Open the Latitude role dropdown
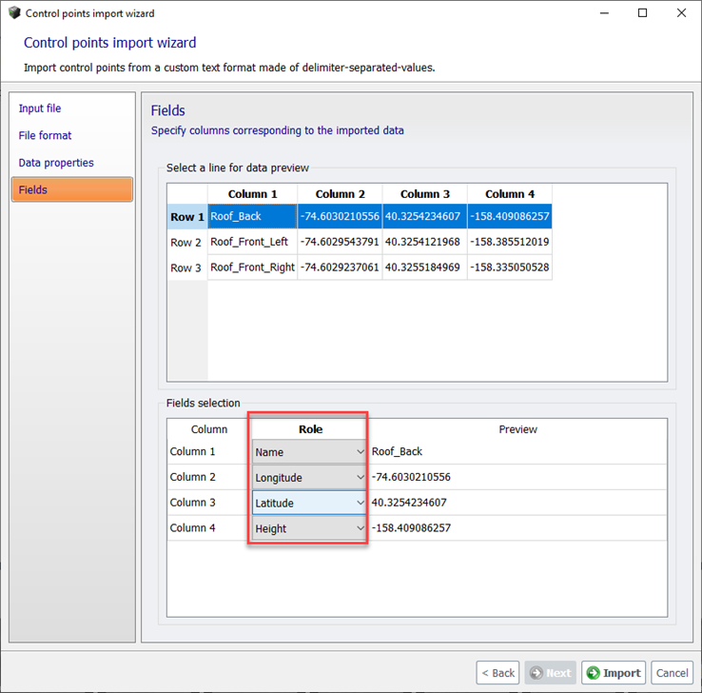 pyautogui.click(x=309, y=503)
